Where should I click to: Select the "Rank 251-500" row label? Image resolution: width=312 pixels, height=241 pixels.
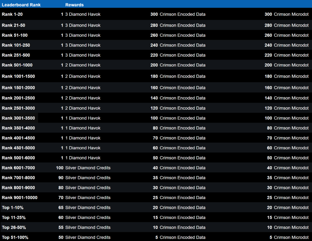point(16,55)
